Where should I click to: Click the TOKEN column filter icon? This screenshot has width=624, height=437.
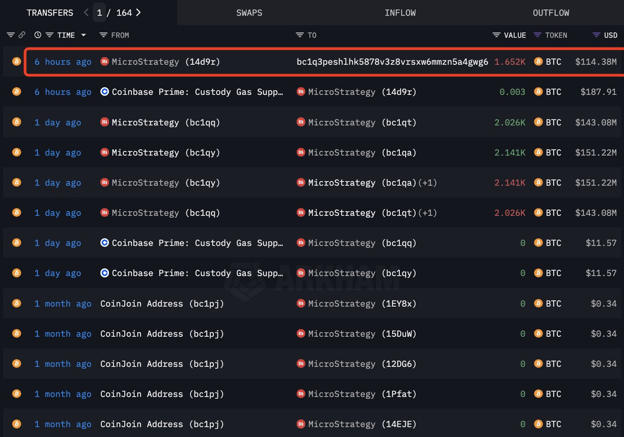(537, 35)
